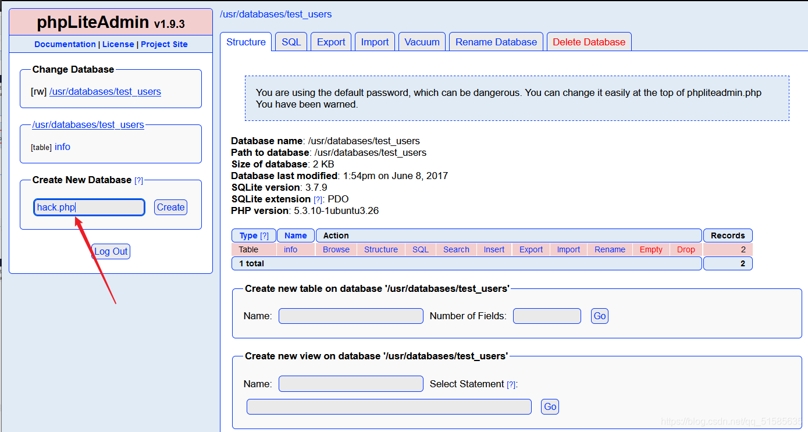Open help for SQLite extension

(318, 199)
